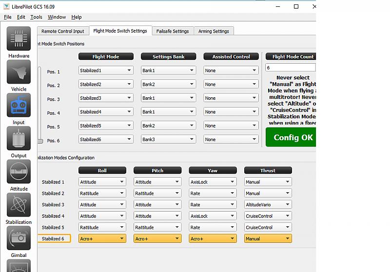Open Pos. 4 Assisted Control dropdown
The height and width of the screenshot is (272, 390).
click(231, 112)
